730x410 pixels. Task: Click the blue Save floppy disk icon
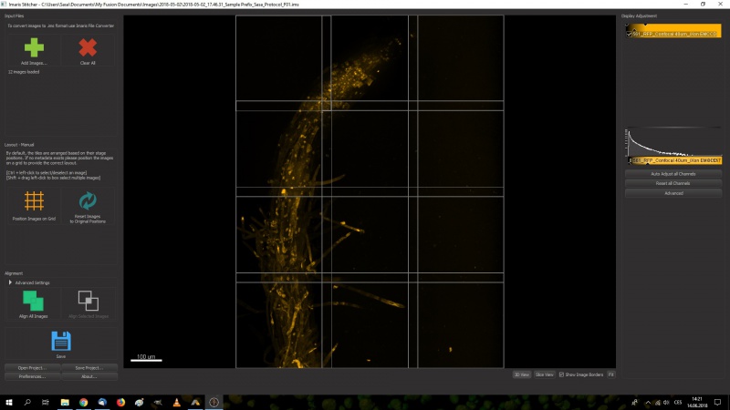point(60,342)
